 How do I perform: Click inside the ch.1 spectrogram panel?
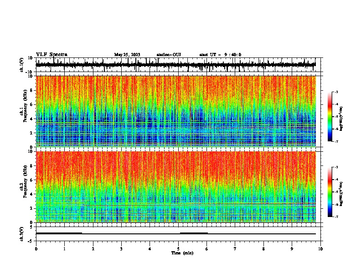pyautogui.click(x=176, y=111)
